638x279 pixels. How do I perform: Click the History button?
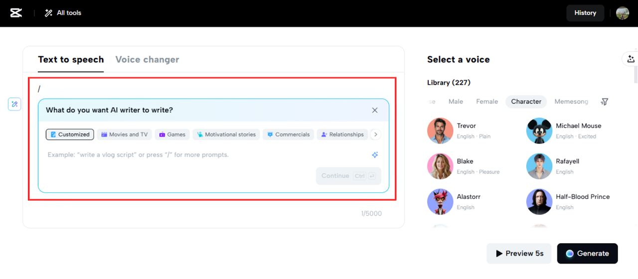pos(585,13)
